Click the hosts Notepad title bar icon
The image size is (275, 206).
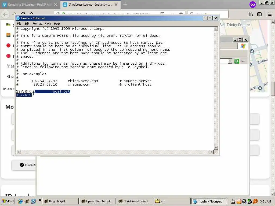(18, 18)
